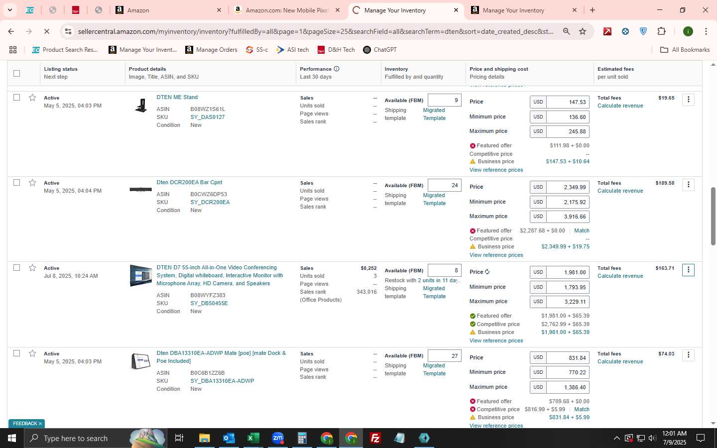Screen dimensions: 717x448
Task: Open Zoom from the taskbar
Action: pos(277,438)
